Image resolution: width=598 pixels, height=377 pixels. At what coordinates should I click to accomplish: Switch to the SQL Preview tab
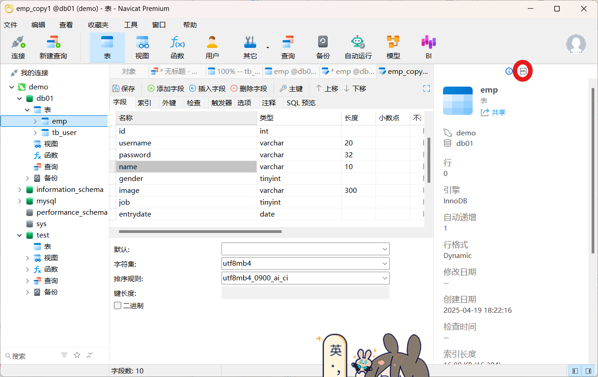[301, 103]
